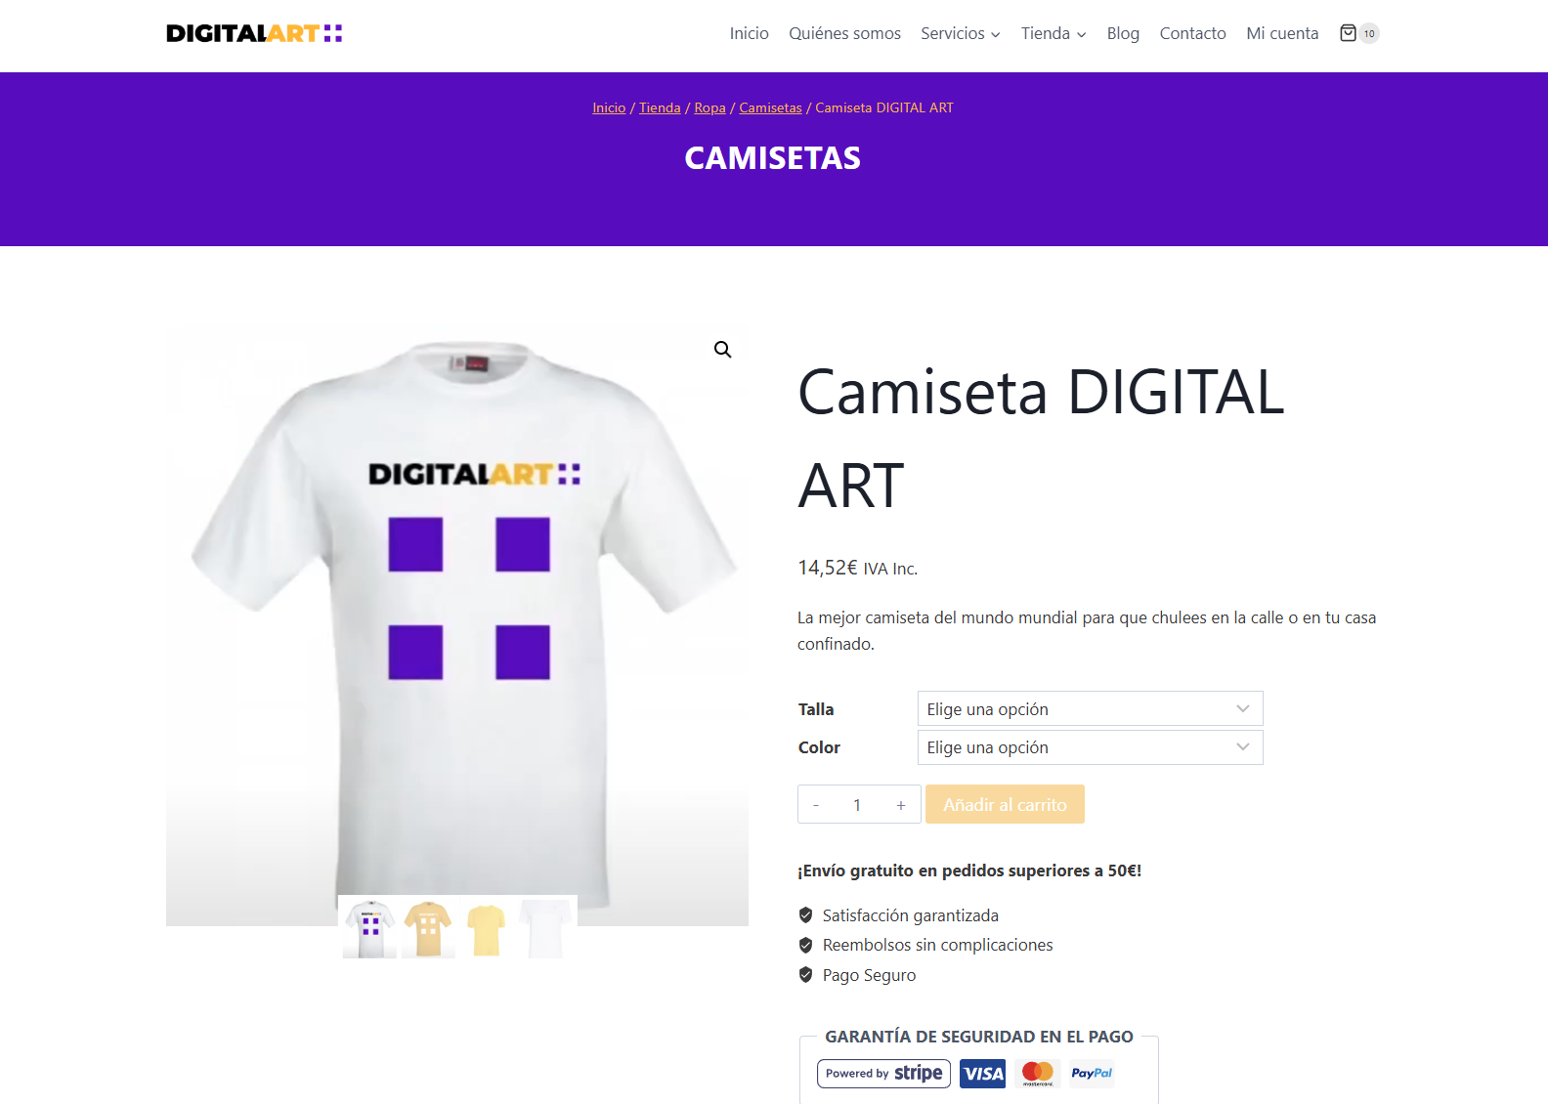Expand the Tienda menu in navigation
The image size is (1548, 1104).
(1053, 33)
